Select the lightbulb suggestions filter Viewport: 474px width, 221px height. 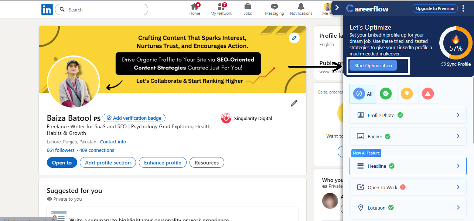pyautogui.click(x=407, y=94)
